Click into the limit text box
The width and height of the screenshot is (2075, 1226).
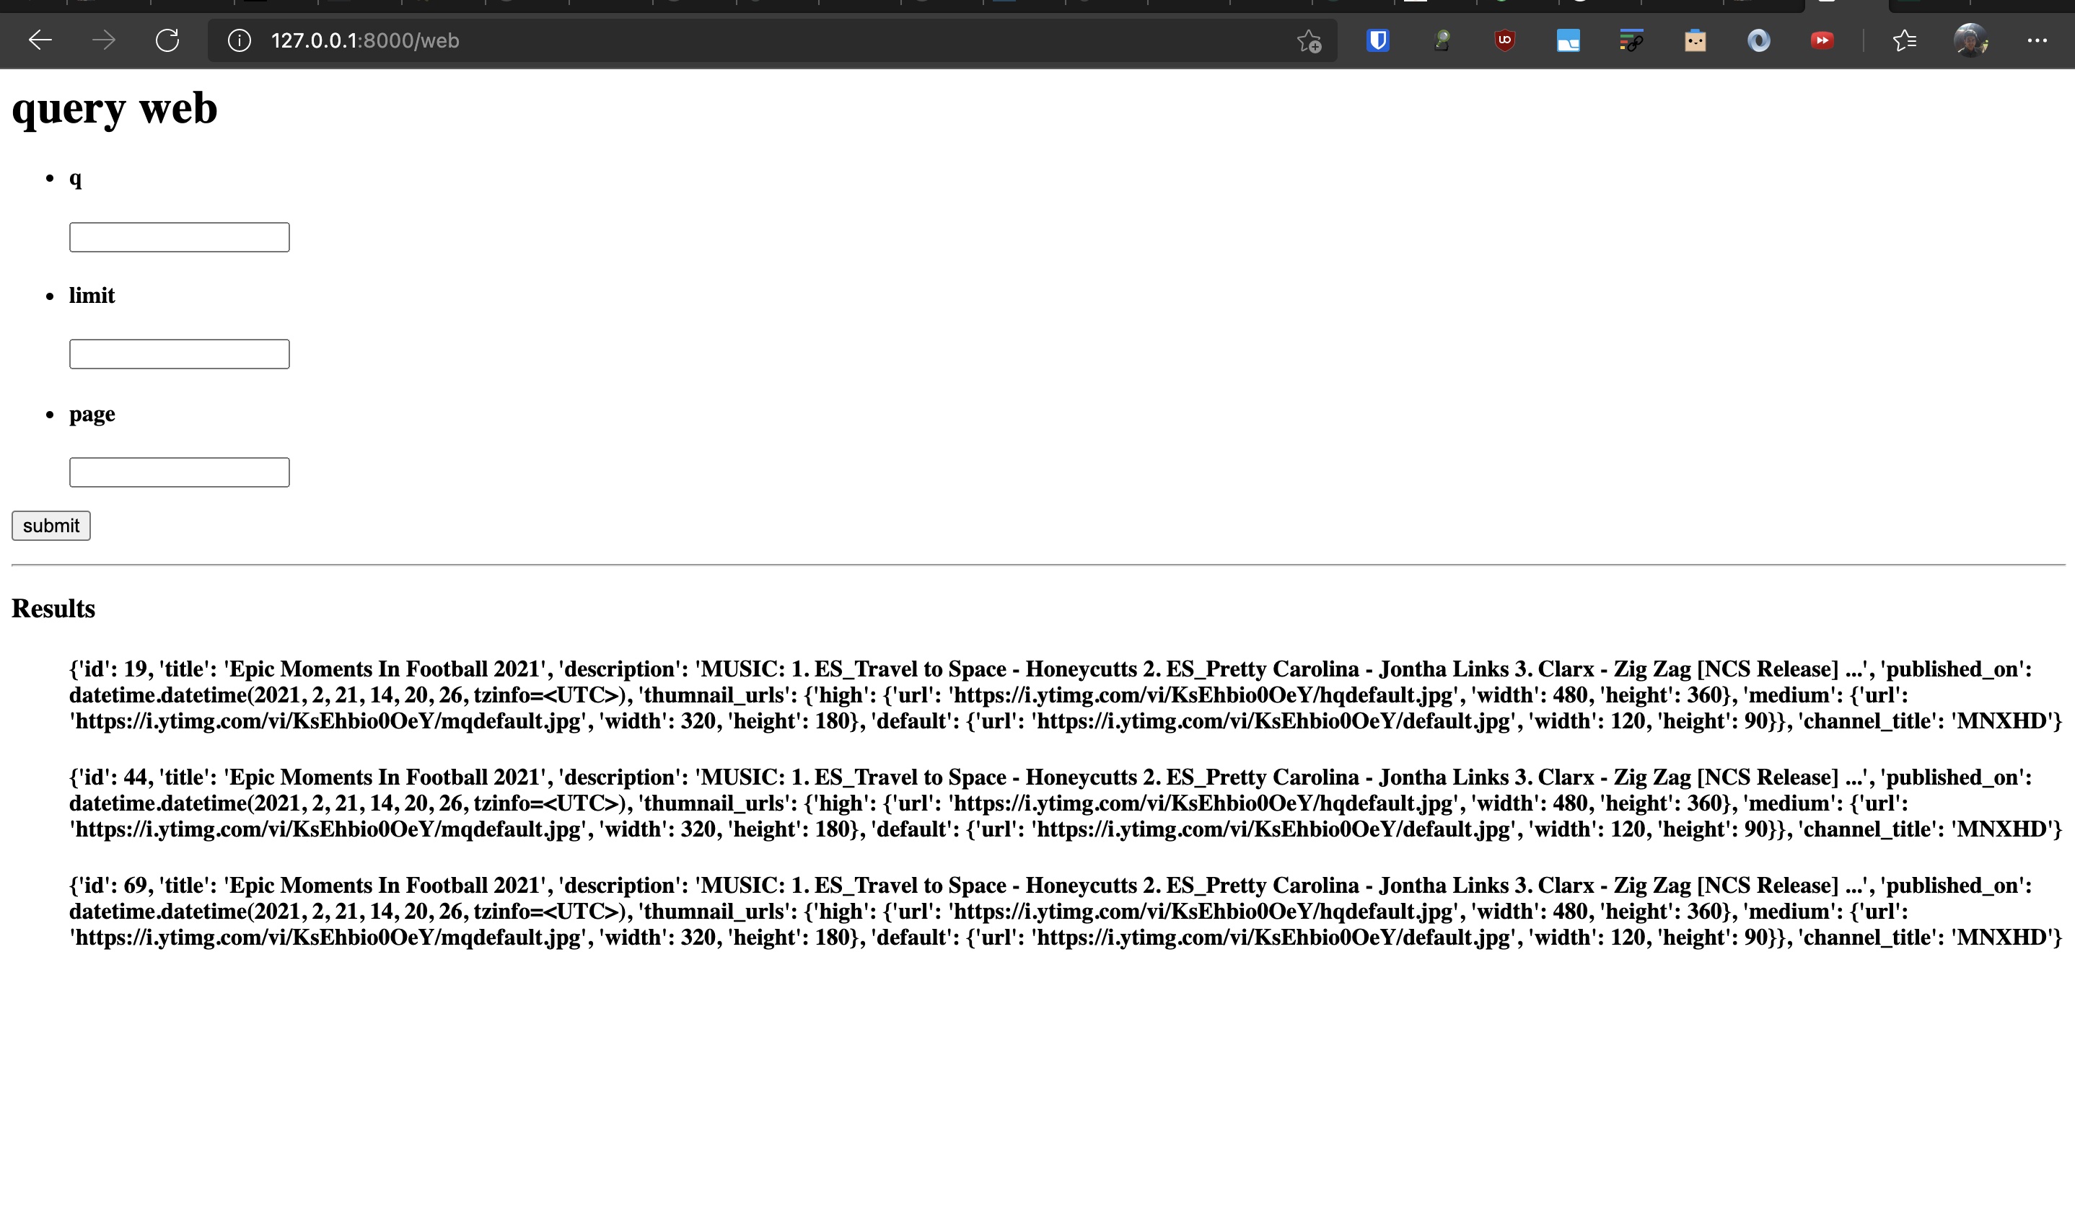pyautogui.click(x=180, y=354)
